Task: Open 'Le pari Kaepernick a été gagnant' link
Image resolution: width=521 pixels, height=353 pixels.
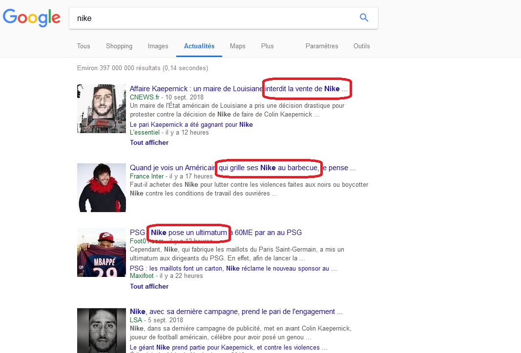Action: pos(191,124)
